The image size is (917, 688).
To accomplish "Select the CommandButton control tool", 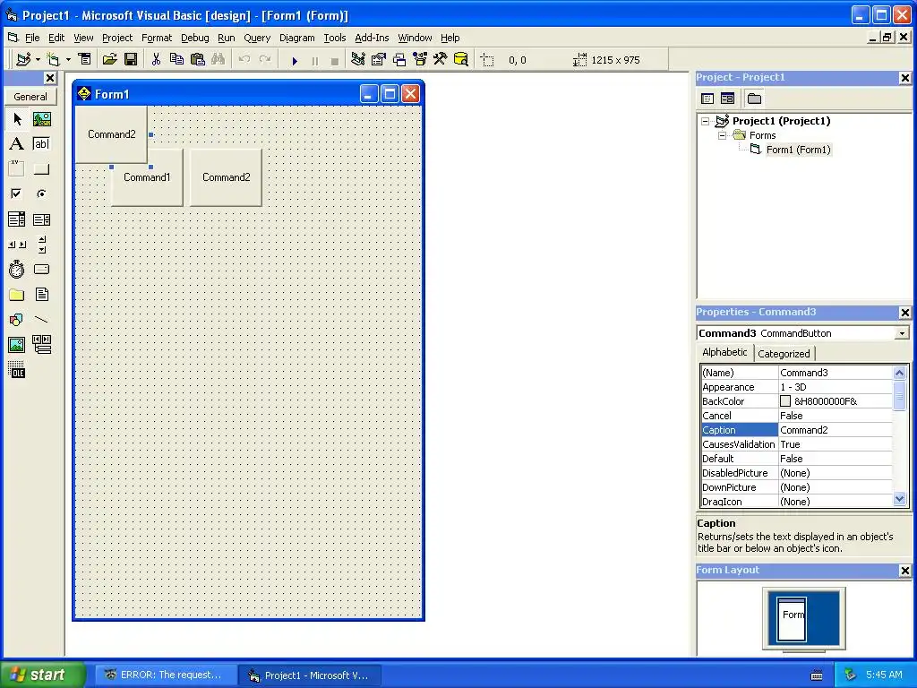I will coord(41,169).
